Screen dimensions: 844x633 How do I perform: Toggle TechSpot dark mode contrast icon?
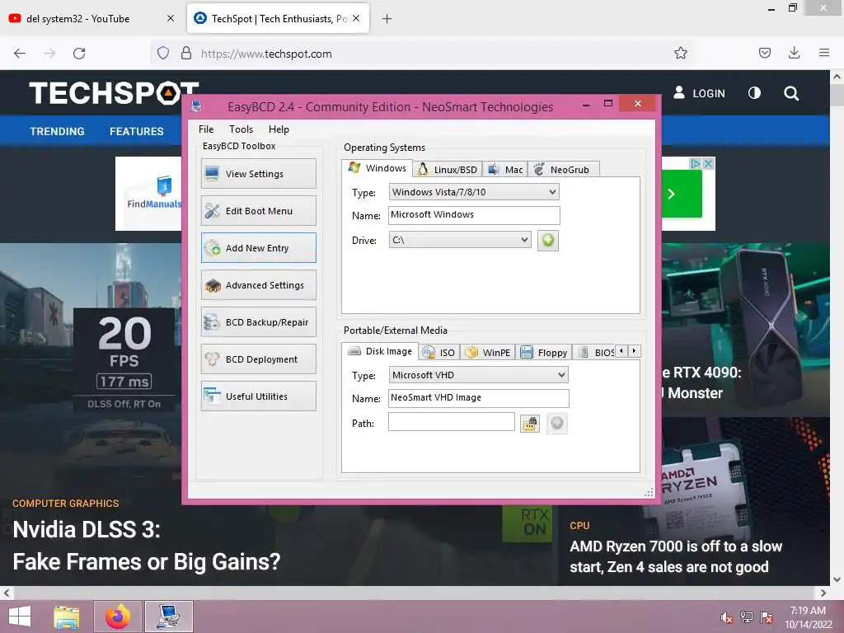coord(754,93)
